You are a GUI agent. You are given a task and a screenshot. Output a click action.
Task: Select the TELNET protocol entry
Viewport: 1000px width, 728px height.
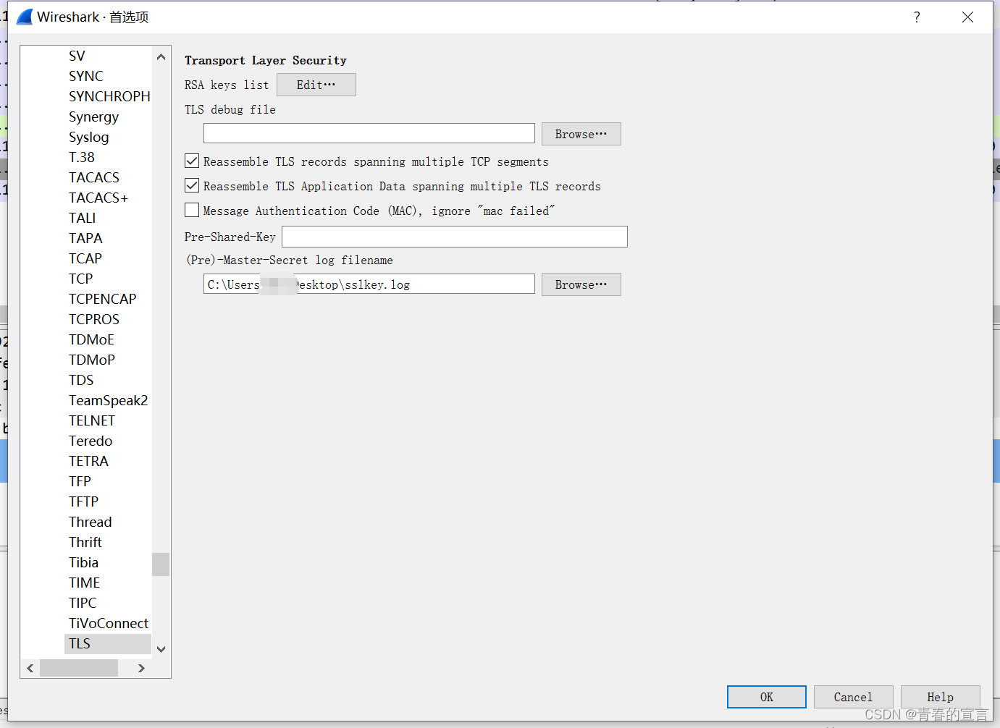coord(92,420)
